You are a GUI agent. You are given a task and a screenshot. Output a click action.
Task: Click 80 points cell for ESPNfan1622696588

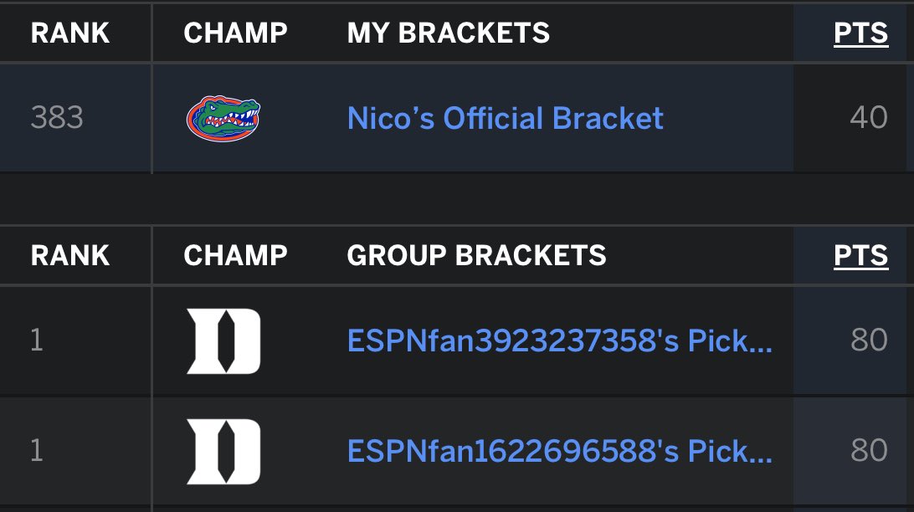pyautogui.click(x=868, y=451)
